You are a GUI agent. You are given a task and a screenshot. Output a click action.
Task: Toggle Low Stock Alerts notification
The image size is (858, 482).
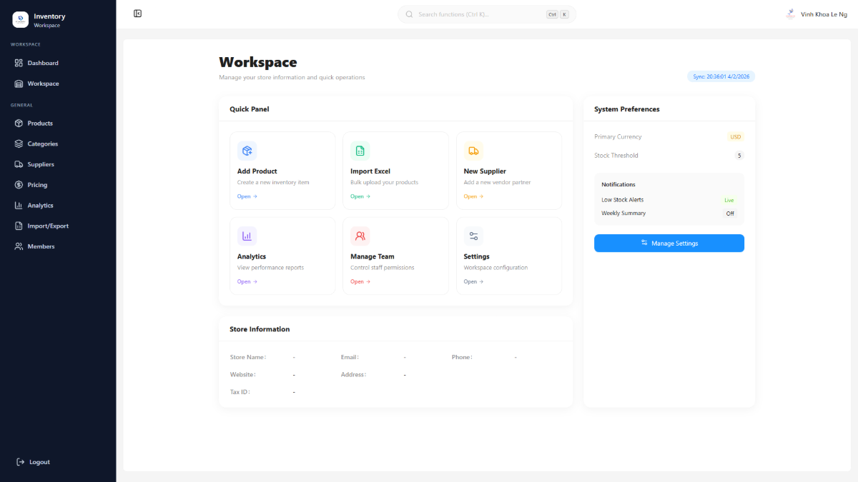(729, 199)
